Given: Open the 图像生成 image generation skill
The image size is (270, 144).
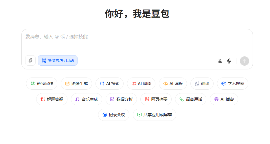Looking at the screenshot, I should [x=76, y=84].
